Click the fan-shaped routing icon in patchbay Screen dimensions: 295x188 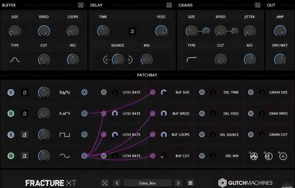pyautogui.click(x=268, y=156)
